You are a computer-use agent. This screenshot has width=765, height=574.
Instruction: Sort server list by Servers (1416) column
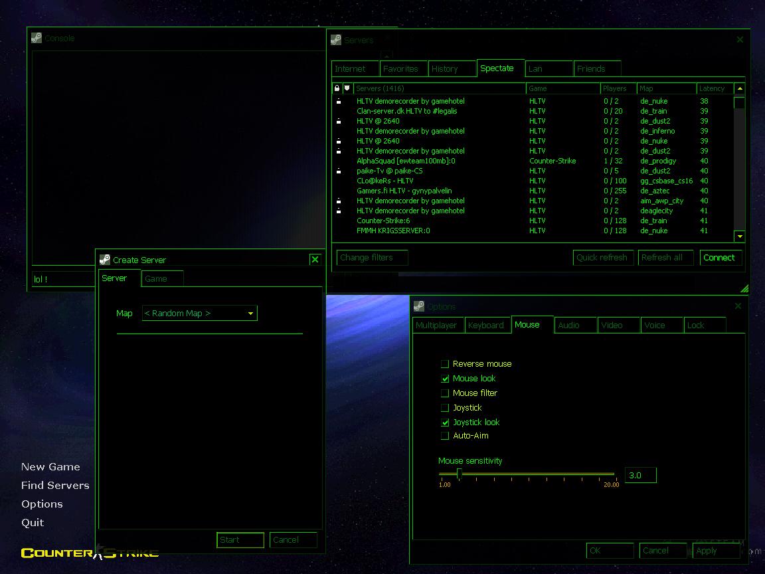click(440, 88)
